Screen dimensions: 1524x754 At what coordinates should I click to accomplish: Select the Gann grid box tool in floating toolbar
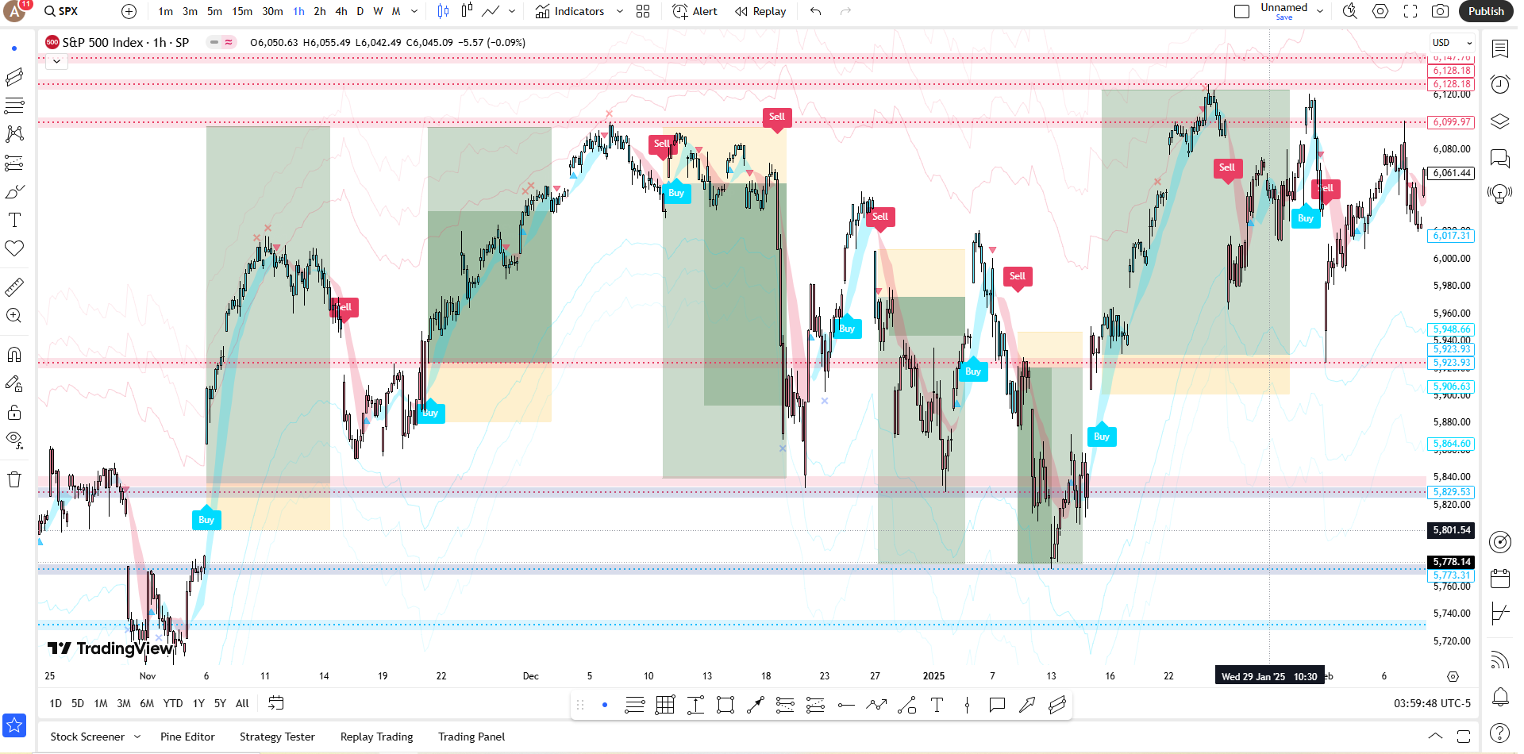(x=665, y=705)
